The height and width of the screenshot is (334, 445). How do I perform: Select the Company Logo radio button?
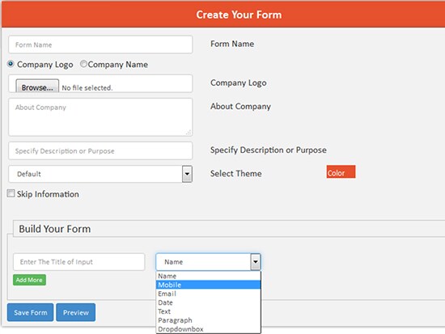coord(11,64)
